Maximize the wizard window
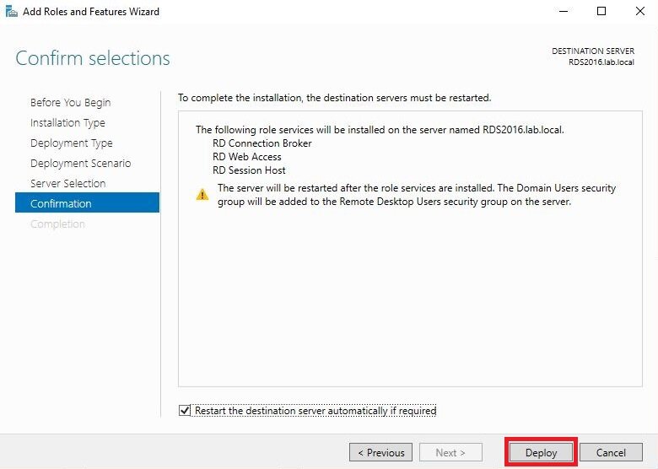Screen dimensions: 658x469 point(601,11)
